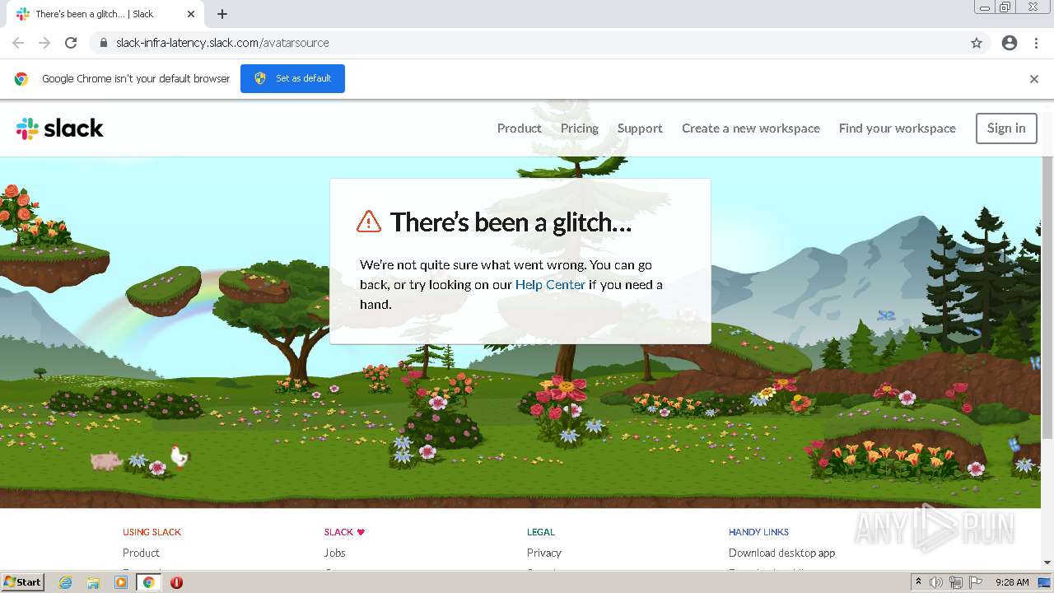Open the Jobs footer link
The height and width of the screenshot is (593, 1054).
pyautogui.click(x=334, y=553)
